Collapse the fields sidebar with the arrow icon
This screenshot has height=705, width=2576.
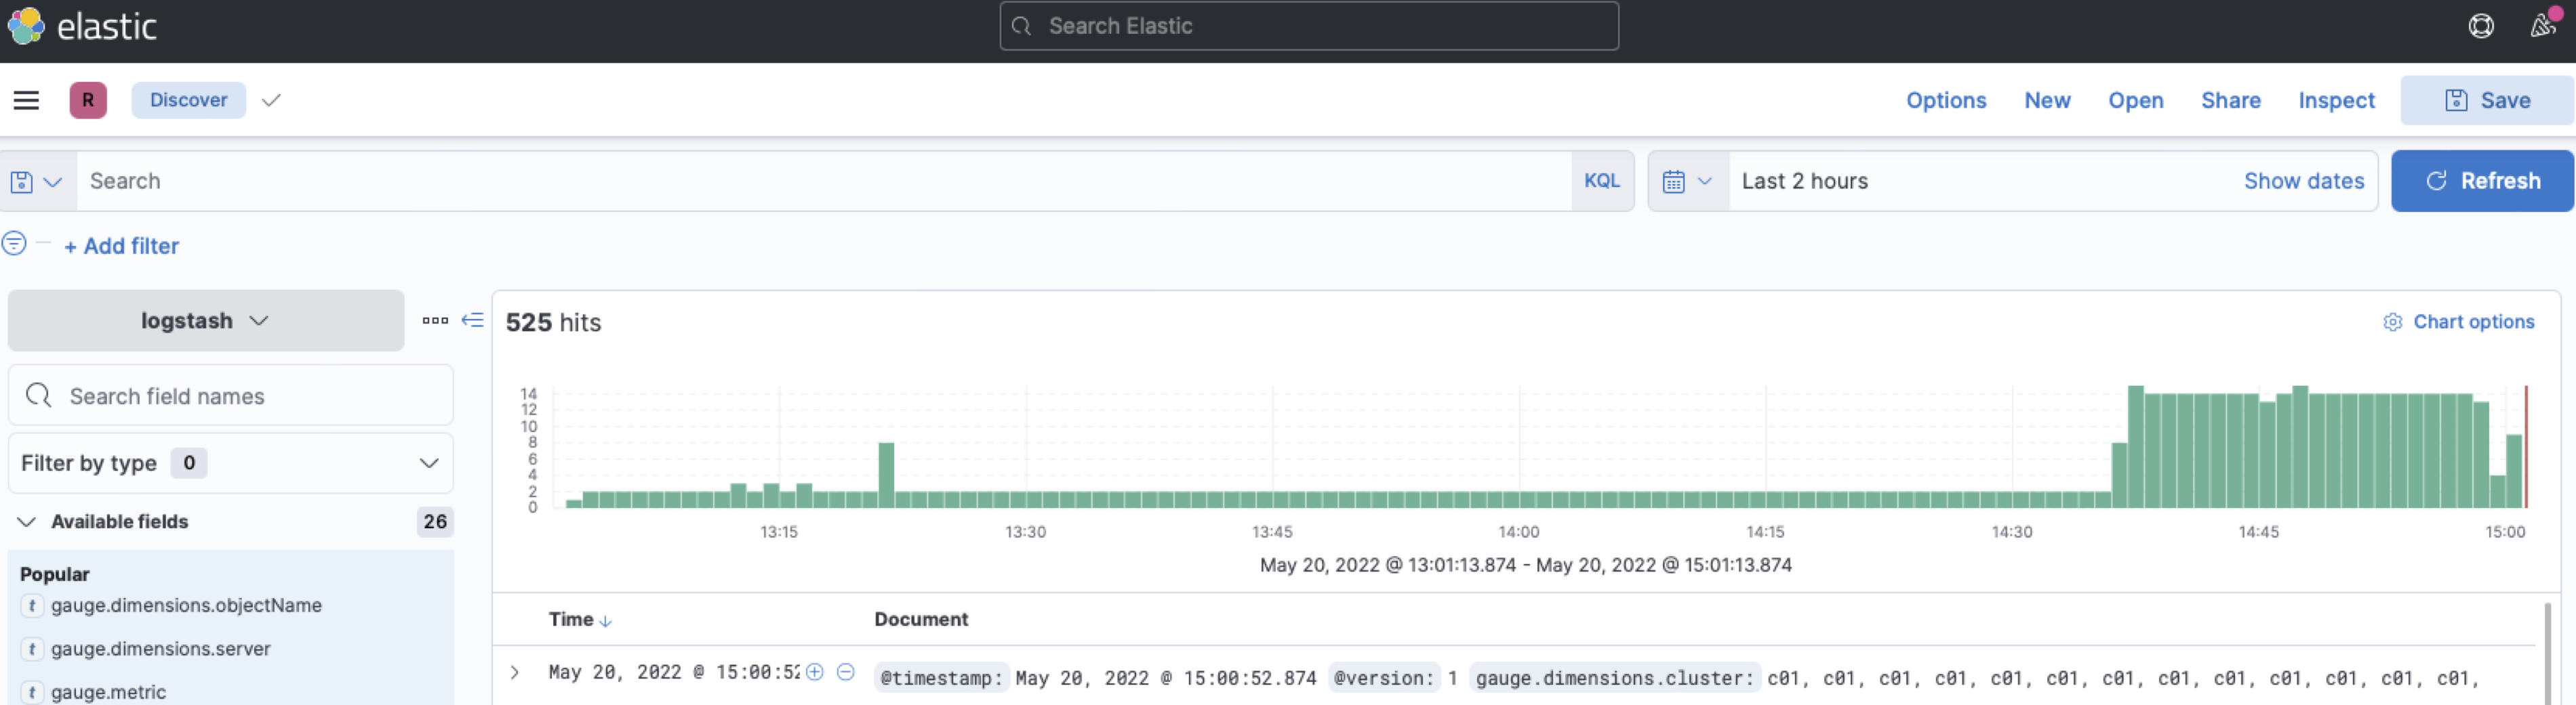coord(473,320)
